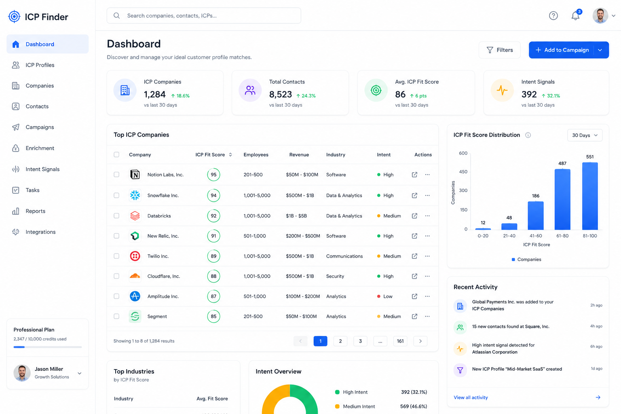This screenshot has height=414, width=621.
Task: Focus the search companies input field
Action: coord(204,15)
